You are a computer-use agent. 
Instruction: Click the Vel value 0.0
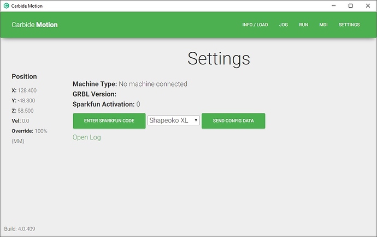pyautogui.click(x=26, y=121)
